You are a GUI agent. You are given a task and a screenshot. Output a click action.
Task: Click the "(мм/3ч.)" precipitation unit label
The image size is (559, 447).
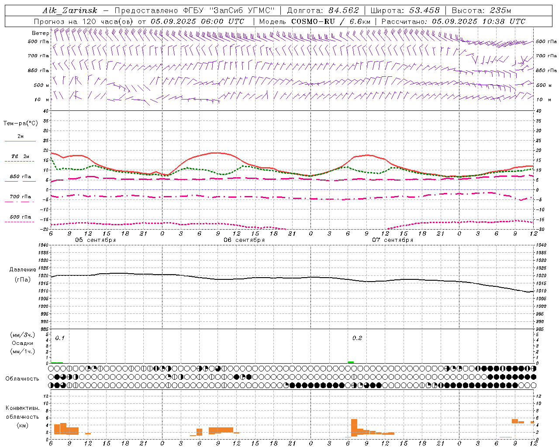tap(23, 335)
